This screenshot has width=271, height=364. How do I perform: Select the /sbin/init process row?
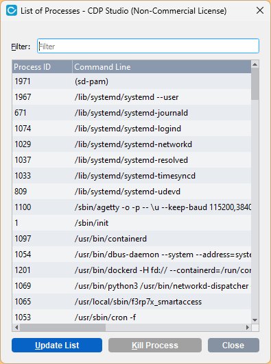132,223
